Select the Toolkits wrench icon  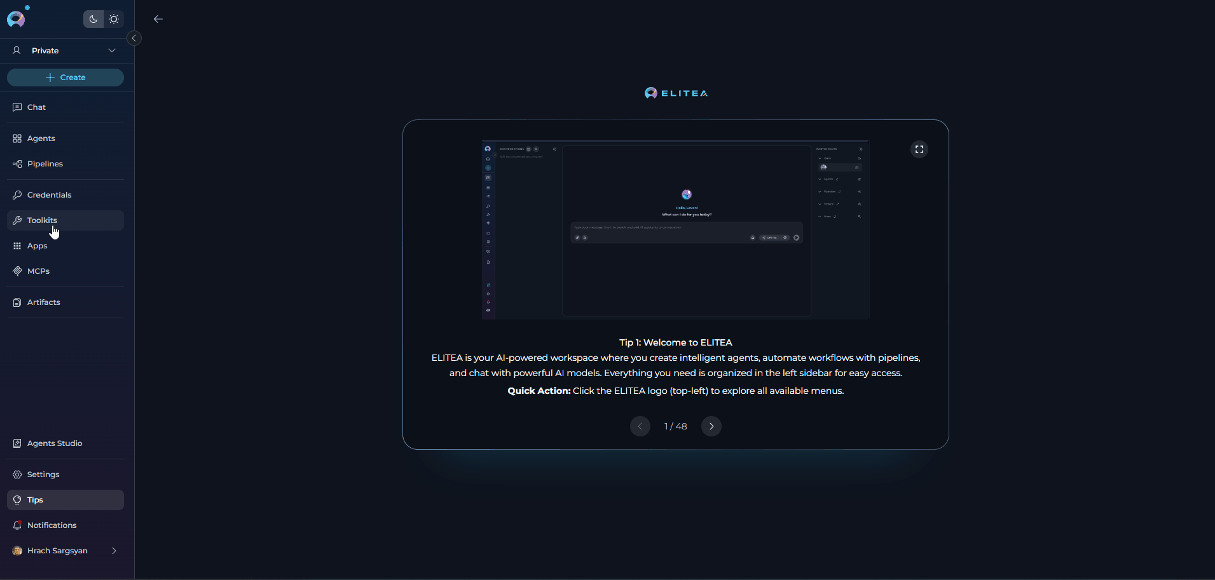click(x=17, y=220)
